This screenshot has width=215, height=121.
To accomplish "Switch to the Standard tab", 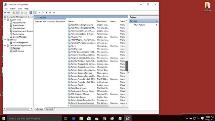I will point(49,109).
